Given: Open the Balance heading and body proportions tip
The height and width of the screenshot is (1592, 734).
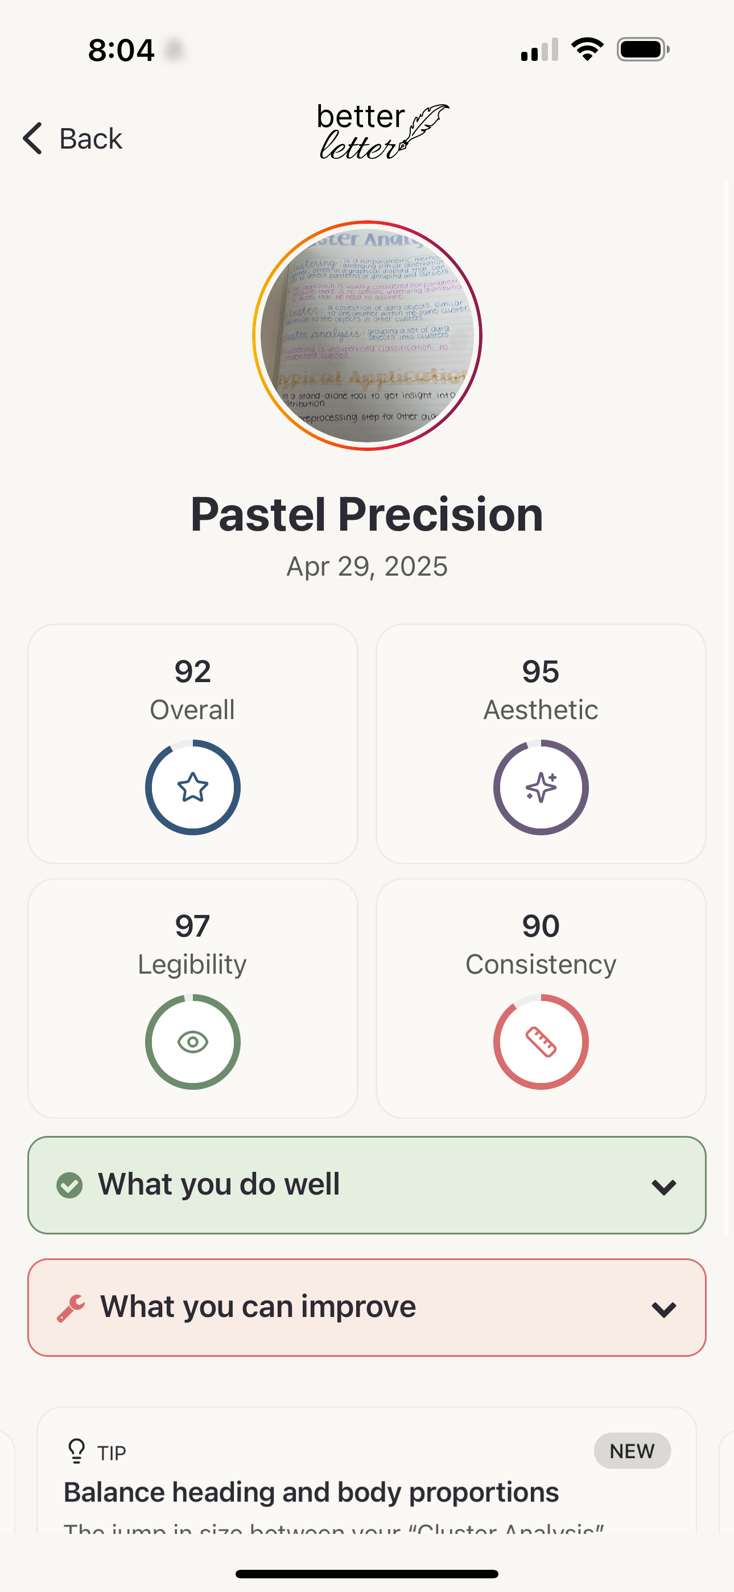Looking at the screenshot, I should coord(311,1492).
